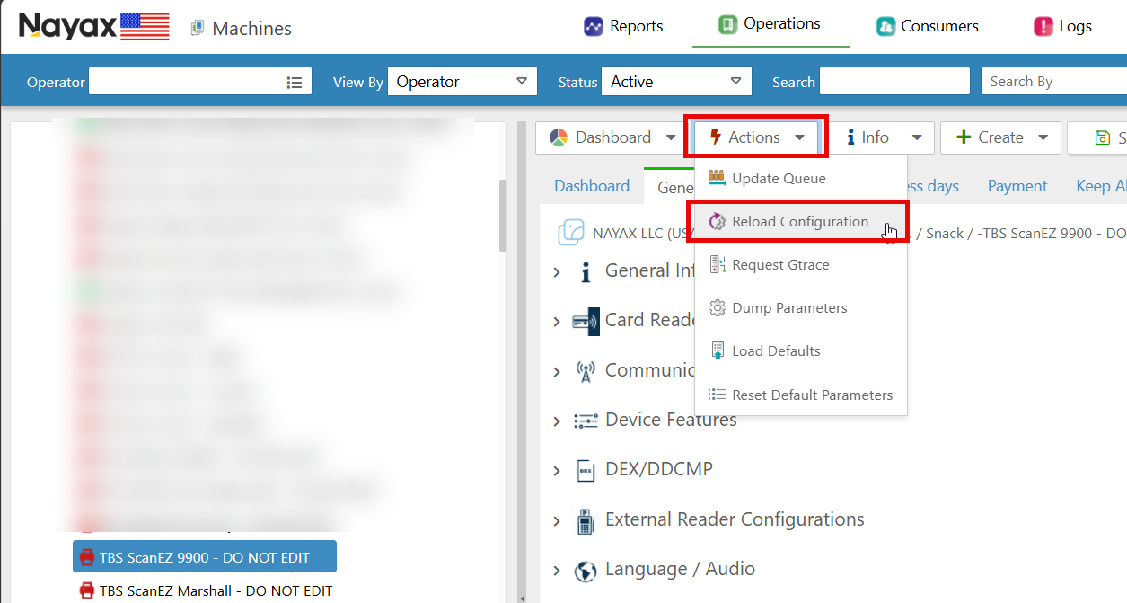
Task: Expand the DEX/DDCMP section chevron
Action: coord(557,471)
